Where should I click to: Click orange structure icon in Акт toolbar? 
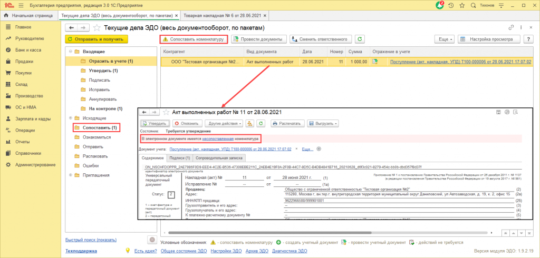pyautogui.click(x=250, y=123)
